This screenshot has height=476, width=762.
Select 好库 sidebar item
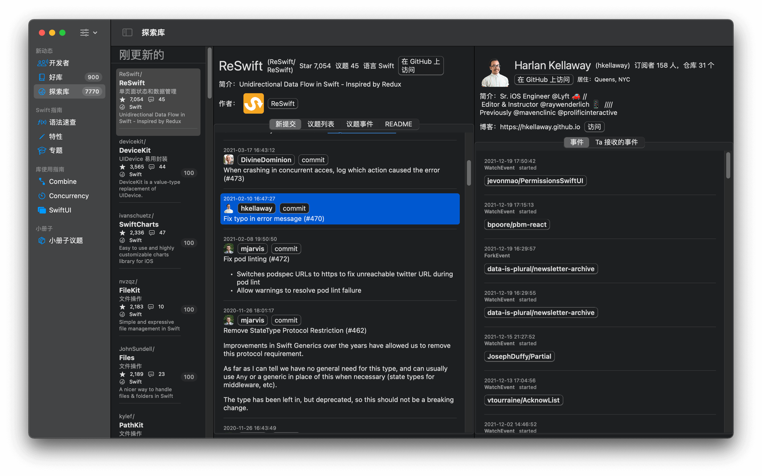(x=69, y=77)
